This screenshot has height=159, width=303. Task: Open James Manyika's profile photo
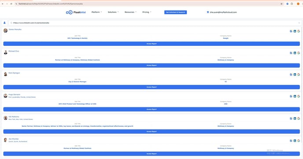(x=5, y=30)
